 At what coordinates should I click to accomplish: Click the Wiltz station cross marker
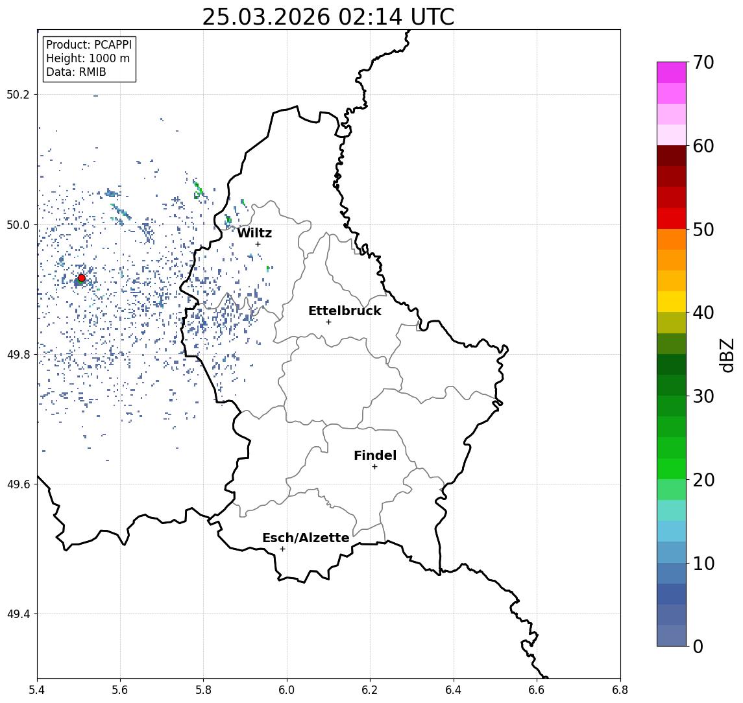pyautogui.click(x=258, y=244)
